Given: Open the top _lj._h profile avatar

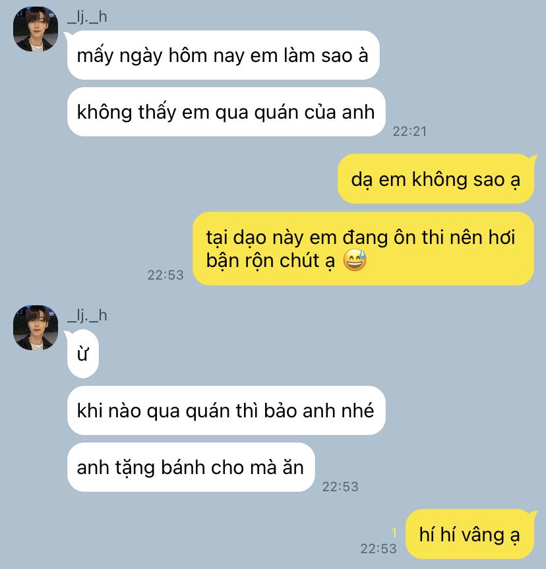Looking at the screenshot, I should tap(36, 28).
